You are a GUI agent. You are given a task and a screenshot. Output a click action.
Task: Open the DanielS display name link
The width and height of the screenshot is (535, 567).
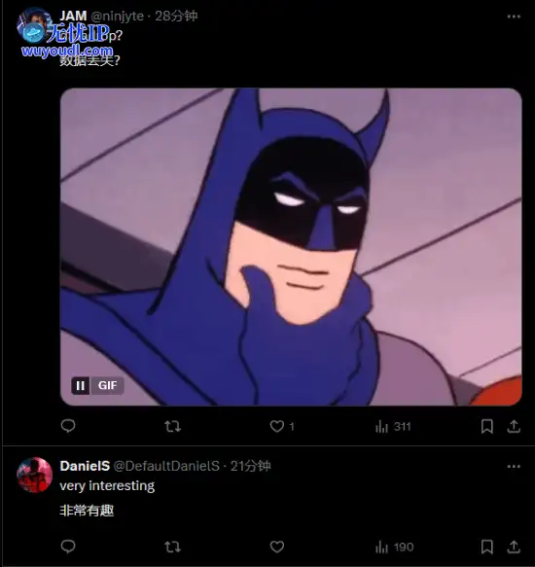tap(85, 466)
